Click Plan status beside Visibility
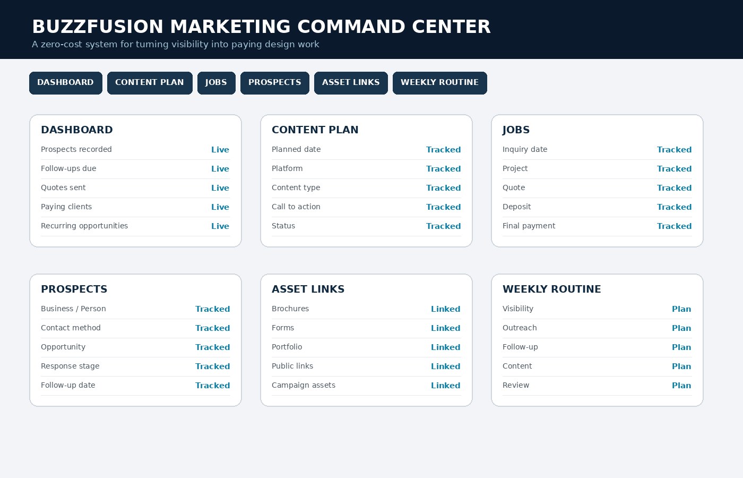 [x=681, y=309]
